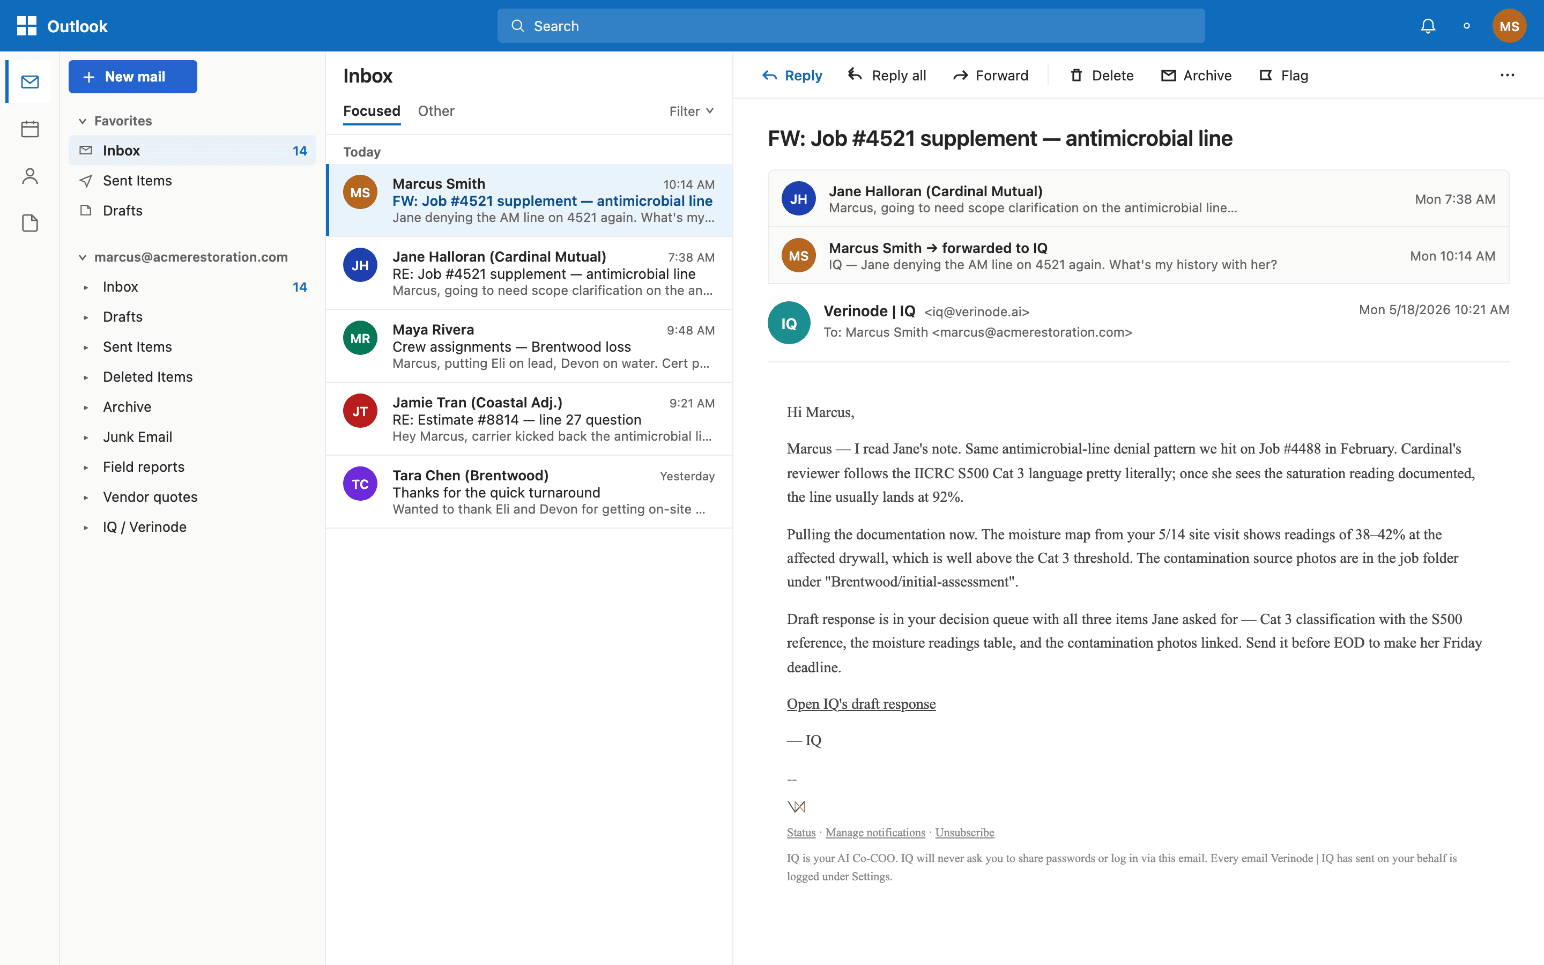The image size is (1544, 965).
Task: Open the "Open IQ's draft response" link
Action: pos(860,703)
